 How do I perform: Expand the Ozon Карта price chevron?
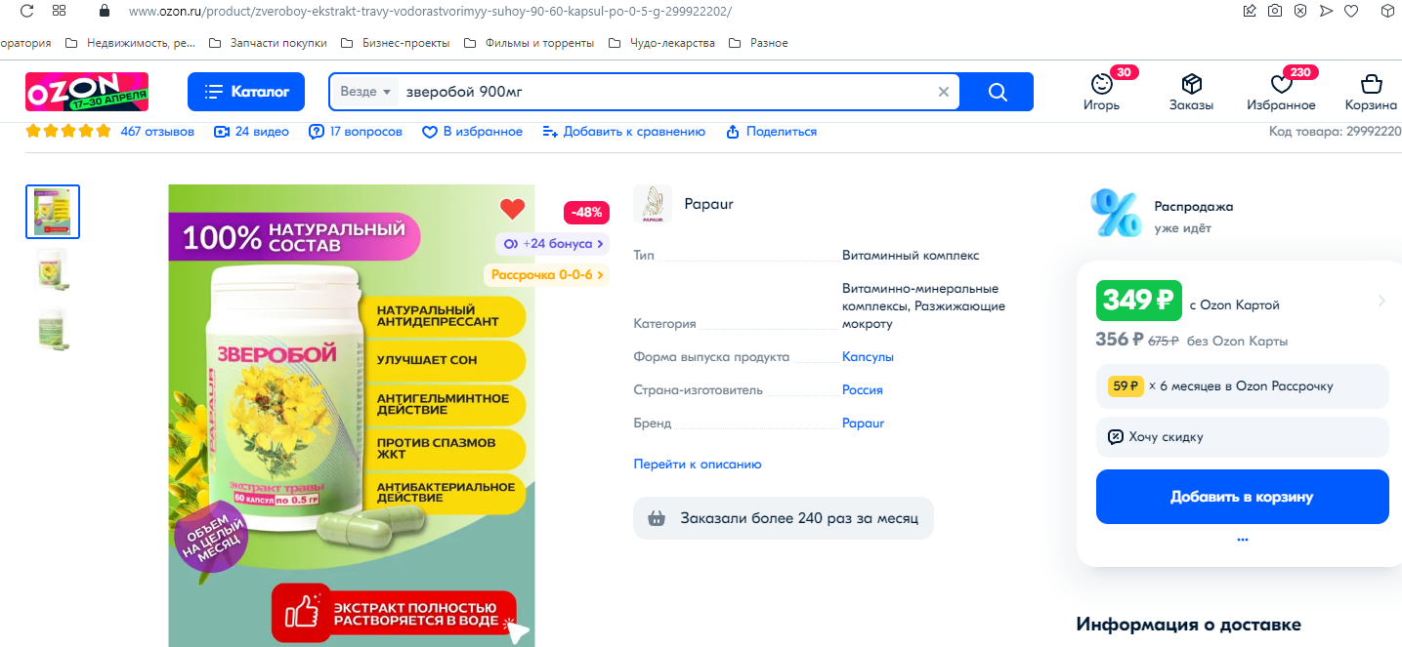(1381, 301)
